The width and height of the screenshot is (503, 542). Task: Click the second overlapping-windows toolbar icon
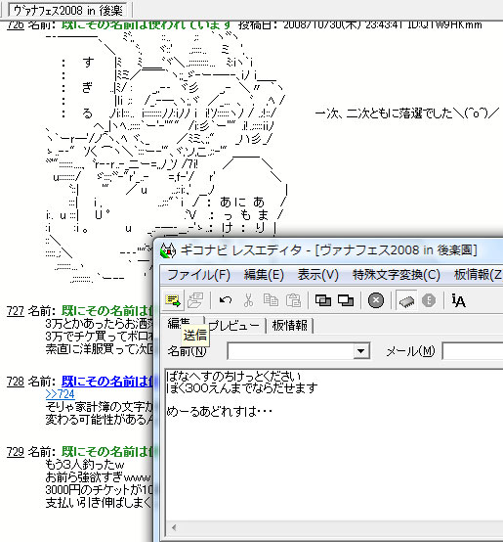pyautogui.click(x=346, y=300)
